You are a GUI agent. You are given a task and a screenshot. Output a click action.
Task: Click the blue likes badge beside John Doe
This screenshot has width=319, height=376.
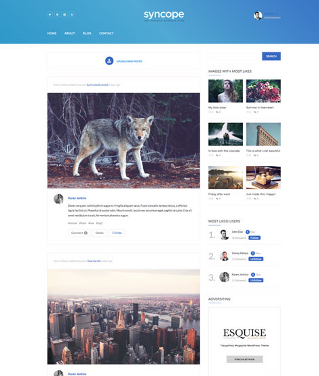point(248,232)
